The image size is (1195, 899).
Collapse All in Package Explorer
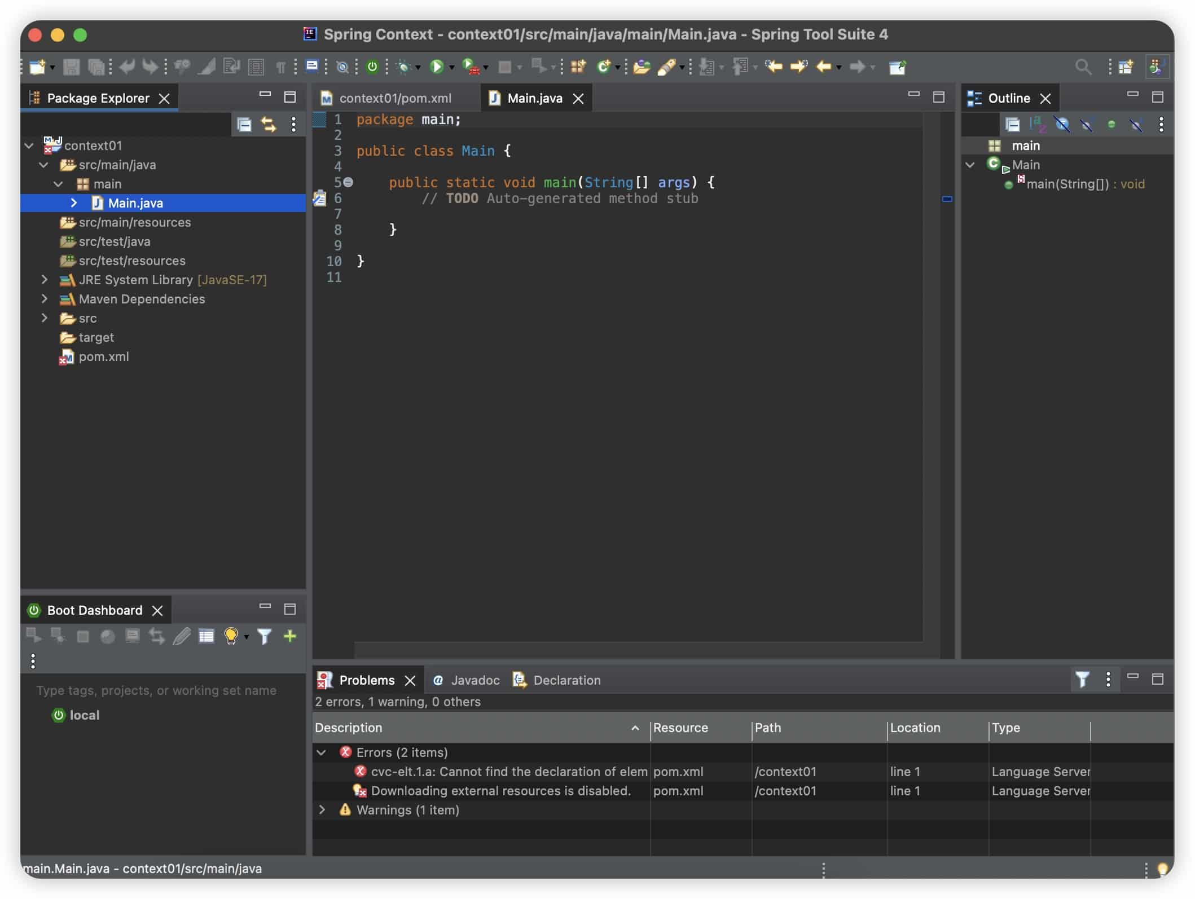(244, 124)
